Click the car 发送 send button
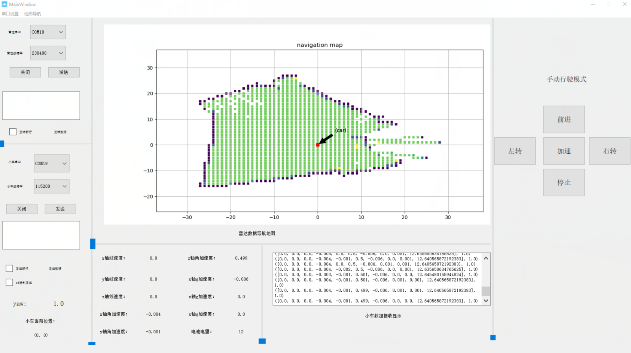 pyautogui.click(x=60, y=209)
